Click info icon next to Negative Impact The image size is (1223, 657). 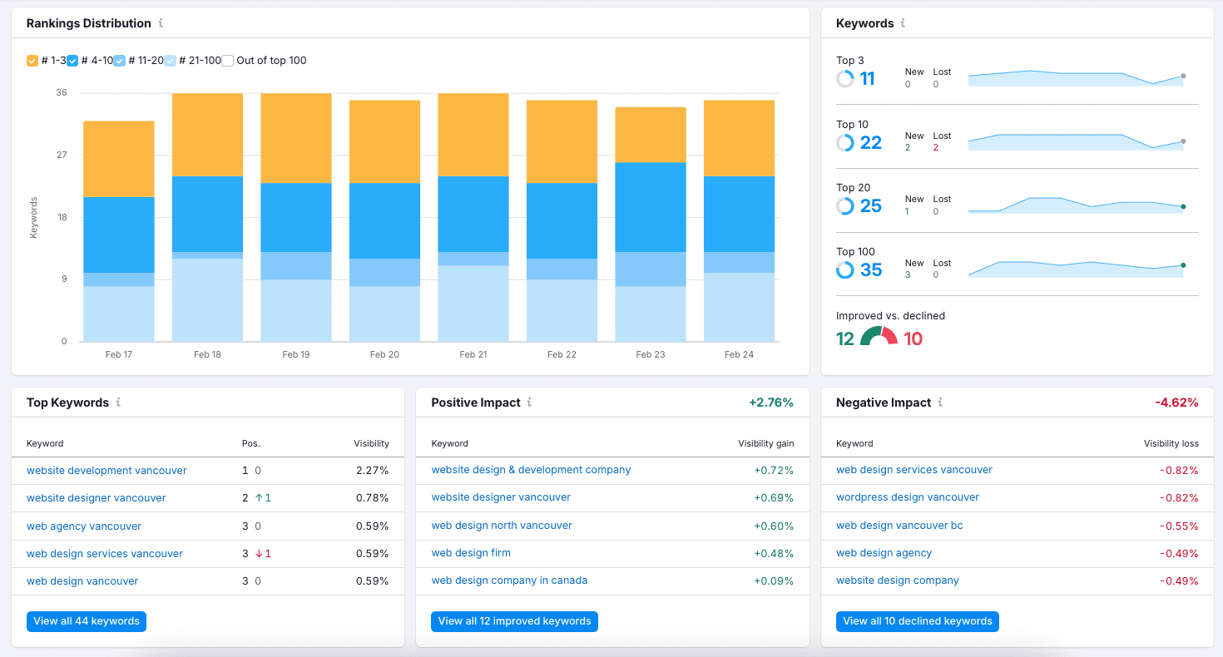coord(940,403)
